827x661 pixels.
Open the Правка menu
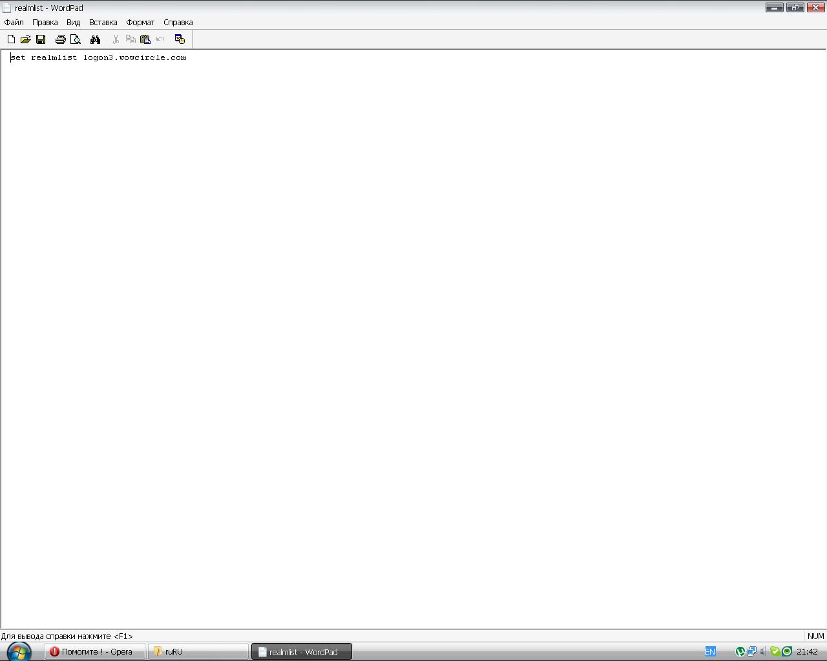[45, 22]
